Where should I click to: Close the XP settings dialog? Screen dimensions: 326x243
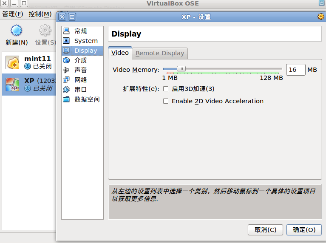[62, 17]
